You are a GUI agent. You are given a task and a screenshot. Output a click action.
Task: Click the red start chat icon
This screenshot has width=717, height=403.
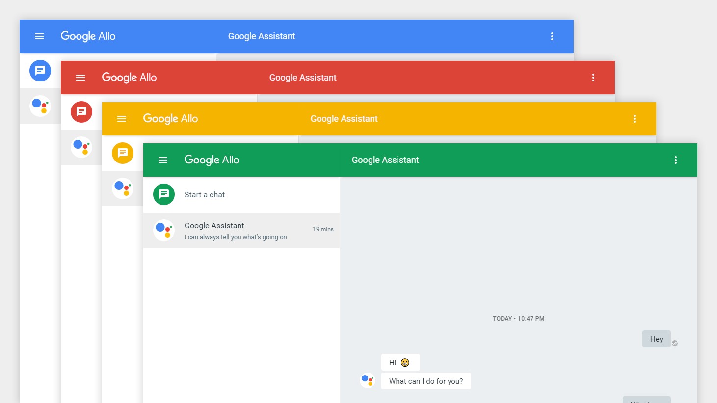pyautogui.click(x=81, y=112)
